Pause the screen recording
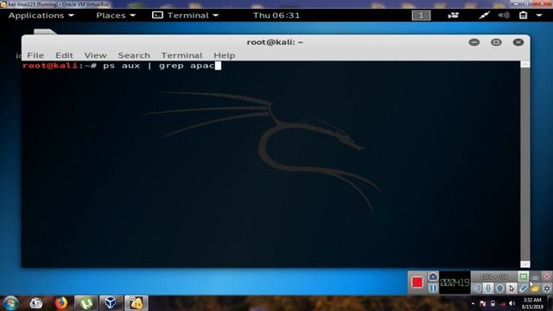Image resolution: width=553 pixels, height=311 pixels. (433, 289)
